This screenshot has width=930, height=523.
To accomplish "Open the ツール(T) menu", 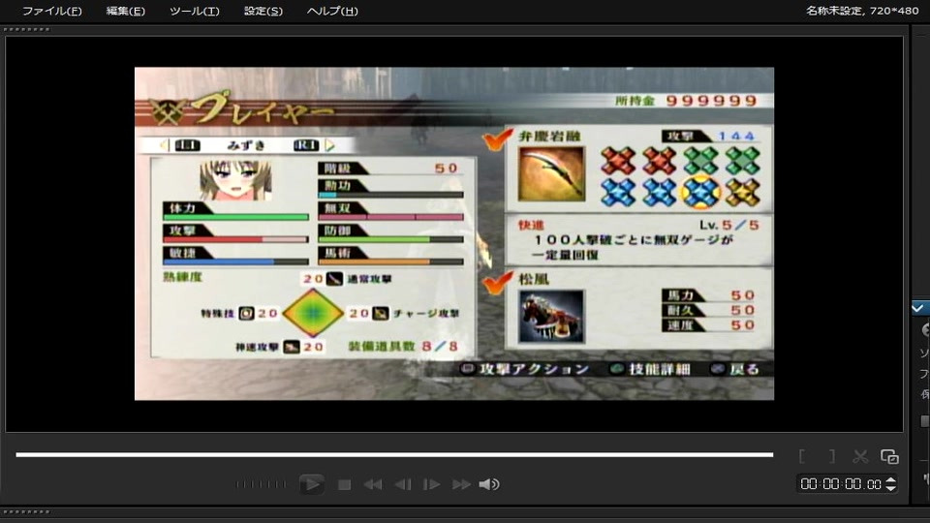I will pyautogui.click(x=194, y=11).
